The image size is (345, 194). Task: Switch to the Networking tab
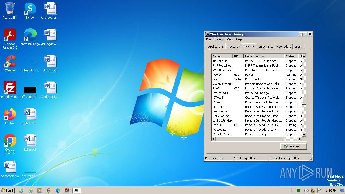coord(284,47)
